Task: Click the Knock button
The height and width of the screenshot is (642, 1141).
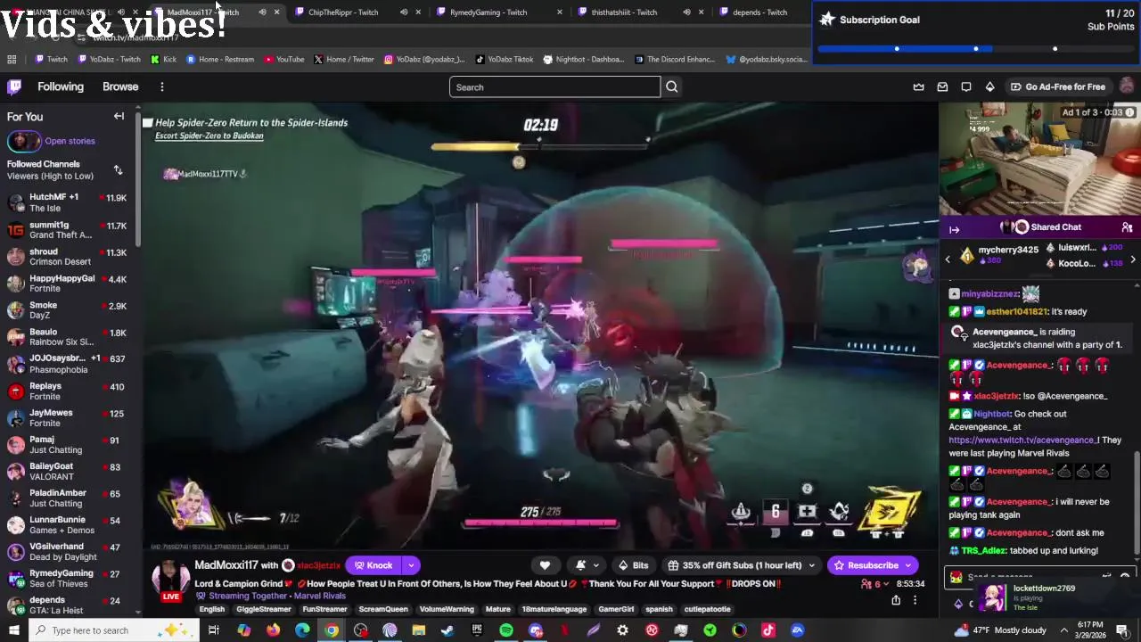Action: click(373, 565)
